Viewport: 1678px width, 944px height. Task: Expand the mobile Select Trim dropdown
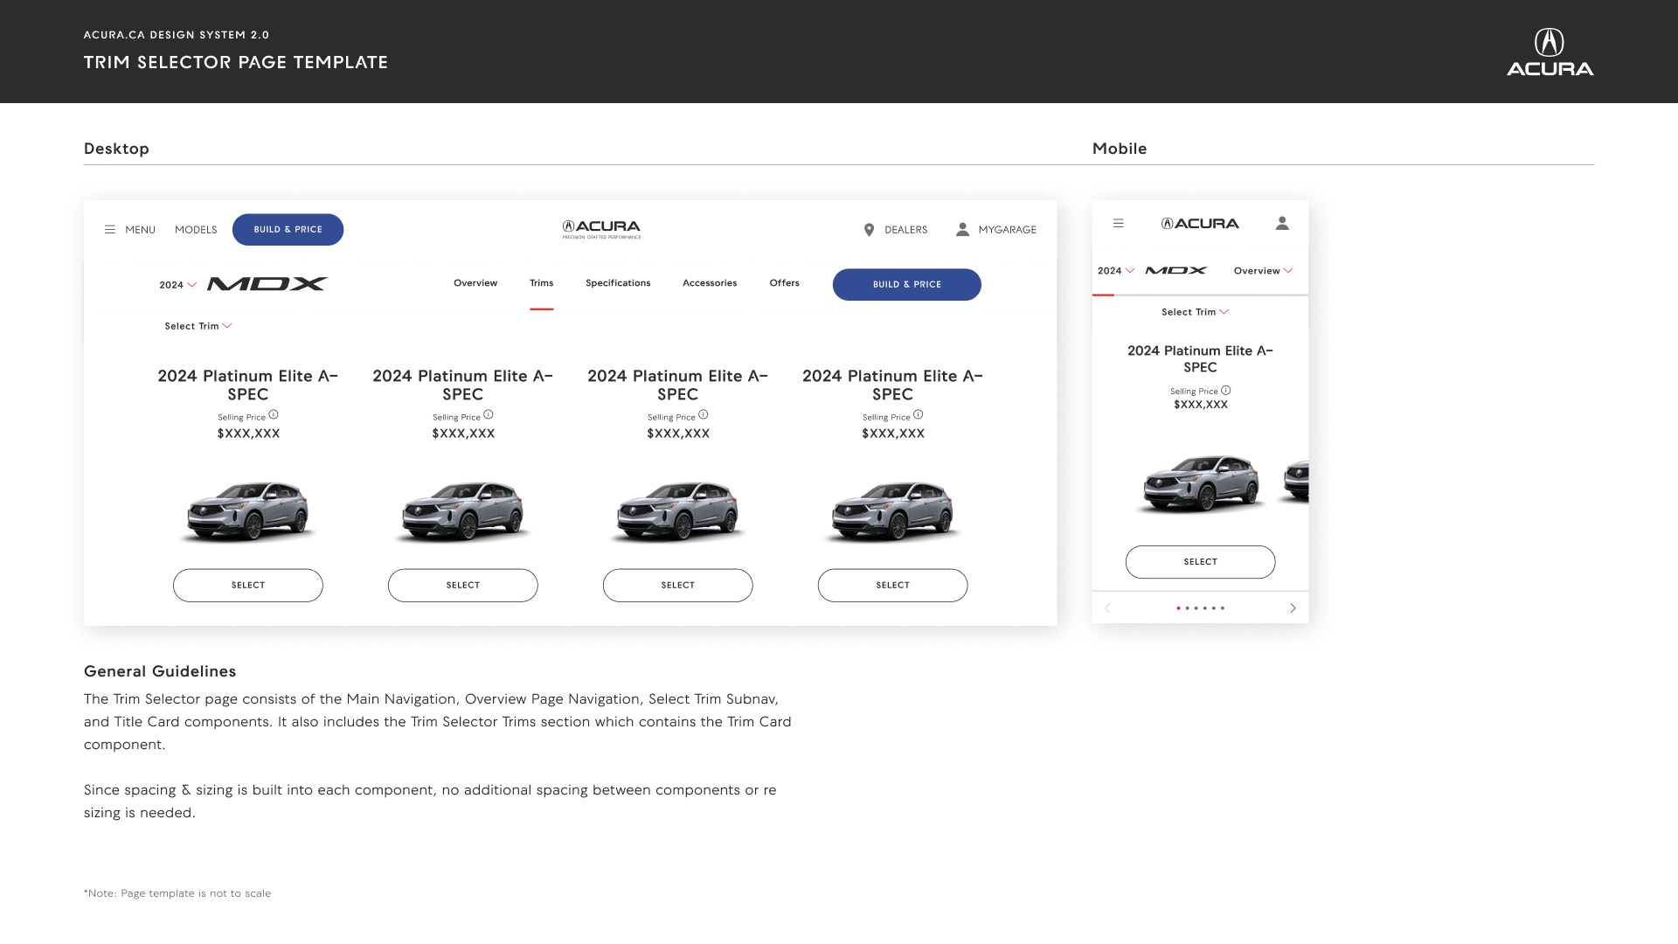(1196, 312)
